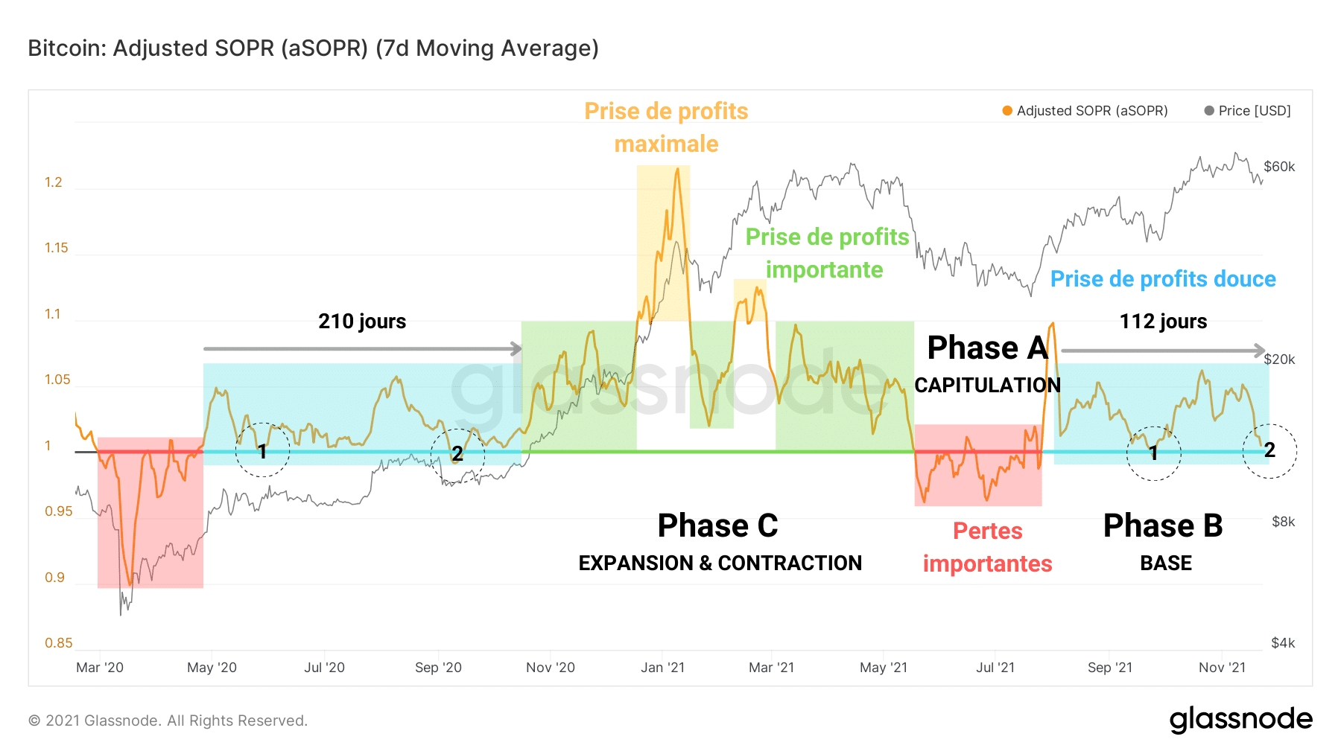Toggle the Price [USD] legend label
Viewport: 1341px width, 754px height.
pos(1255,111)
